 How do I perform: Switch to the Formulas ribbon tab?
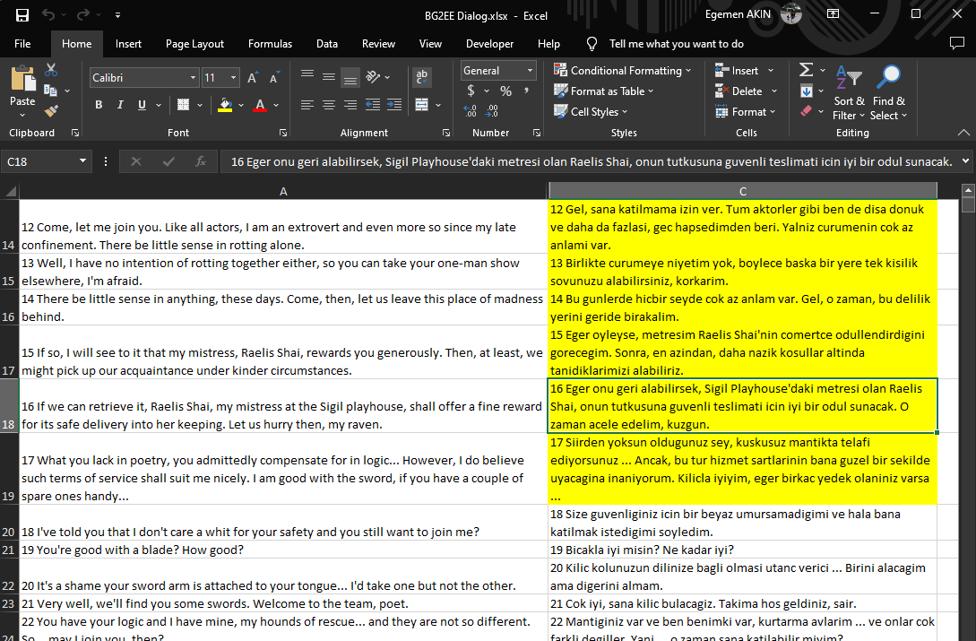click(270, 43)
